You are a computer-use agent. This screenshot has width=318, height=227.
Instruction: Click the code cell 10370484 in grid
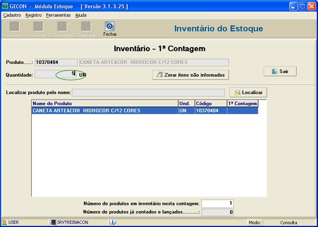211,111
